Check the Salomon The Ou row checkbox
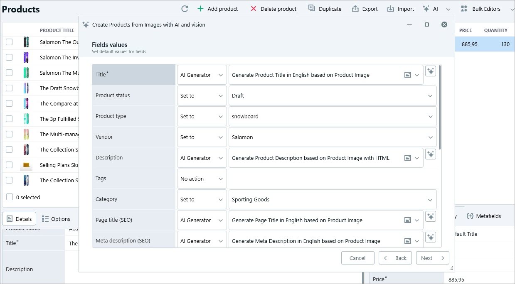The image size is (515, 284). pyautogui.click(x=9, y=42)
